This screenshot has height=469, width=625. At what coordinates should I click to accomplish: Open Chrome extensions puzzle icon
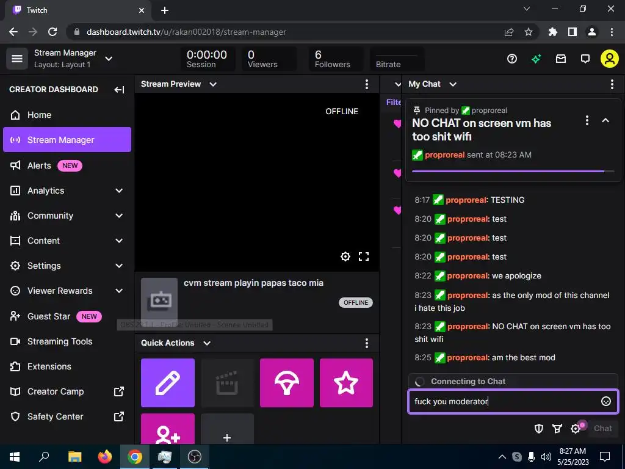(553, 32)
